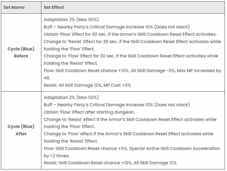Screen dimensions: 227x171
Task: Click Adaptation 2% line in After row
Action: point(71,97)
